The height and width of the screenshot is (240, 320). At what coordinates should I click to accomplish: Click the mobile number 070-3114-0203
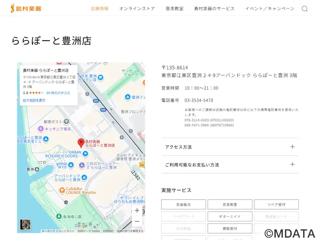coord(209,120)
